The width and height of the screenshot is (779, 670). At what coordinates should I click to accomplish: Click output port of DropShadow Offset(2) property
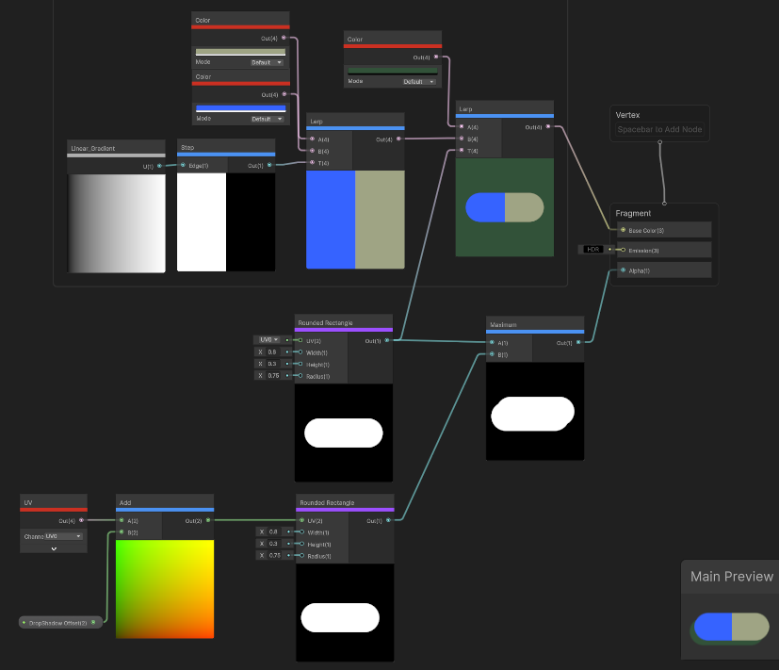93,622
